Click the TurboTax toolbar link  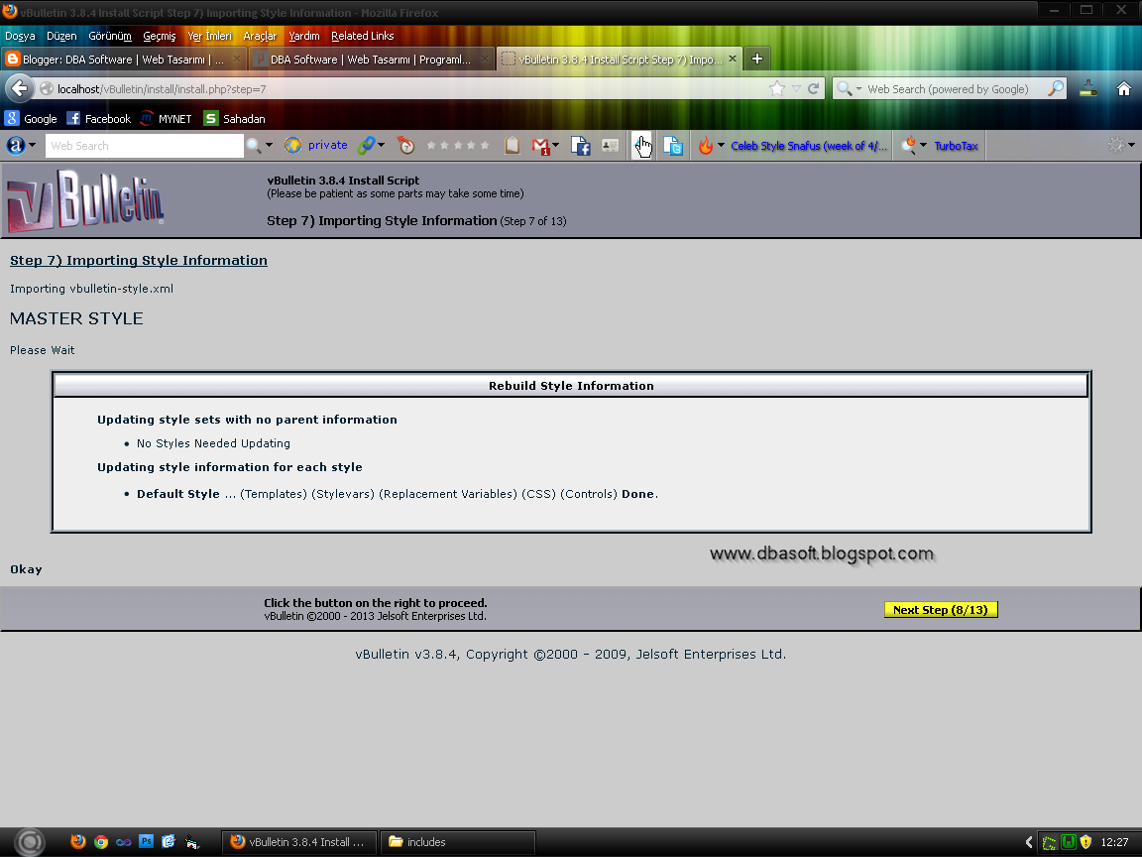coord(956,146)
